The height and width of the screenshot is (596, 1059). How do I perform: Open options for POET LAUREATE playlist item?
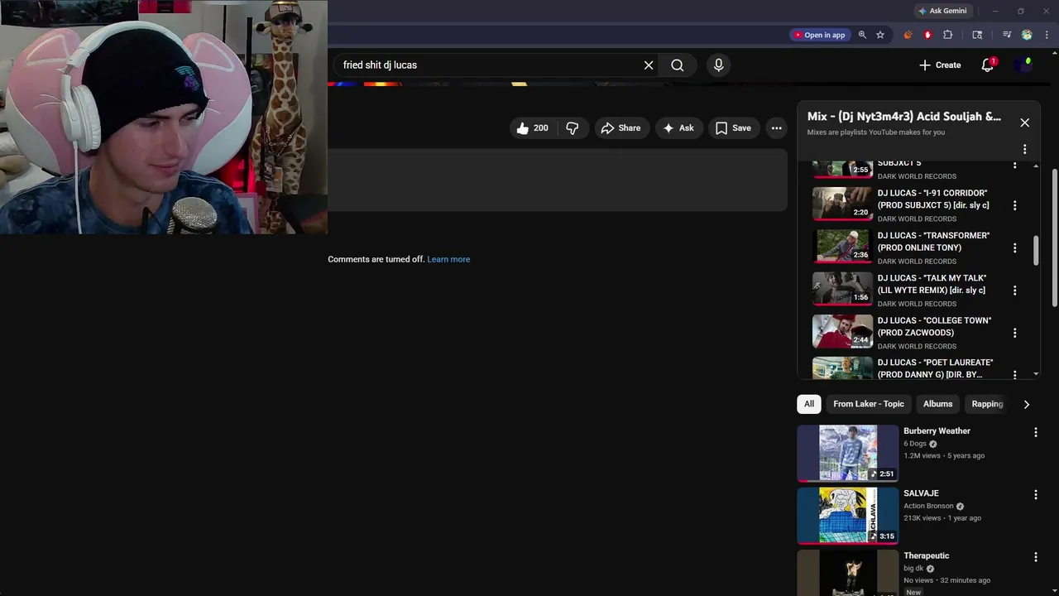pyautogui.click(x=1014, y=374)
